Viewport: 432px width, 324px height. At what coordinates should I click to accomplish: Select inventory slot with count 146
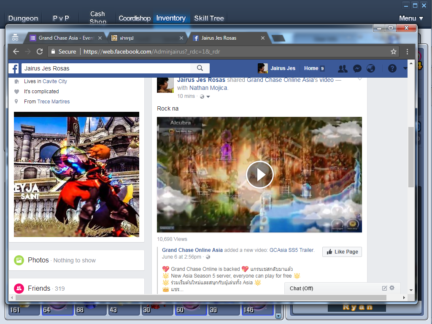click(x=258, y=309)
